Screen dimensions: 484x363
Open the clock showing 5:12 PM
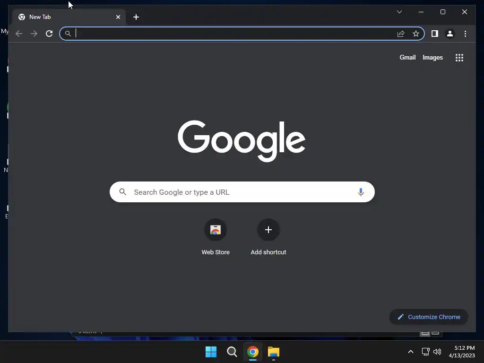462,352
